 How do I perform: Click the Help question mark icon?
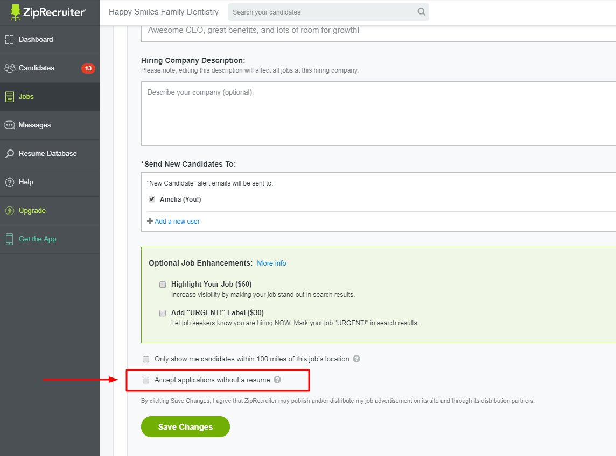click(10, 182)
